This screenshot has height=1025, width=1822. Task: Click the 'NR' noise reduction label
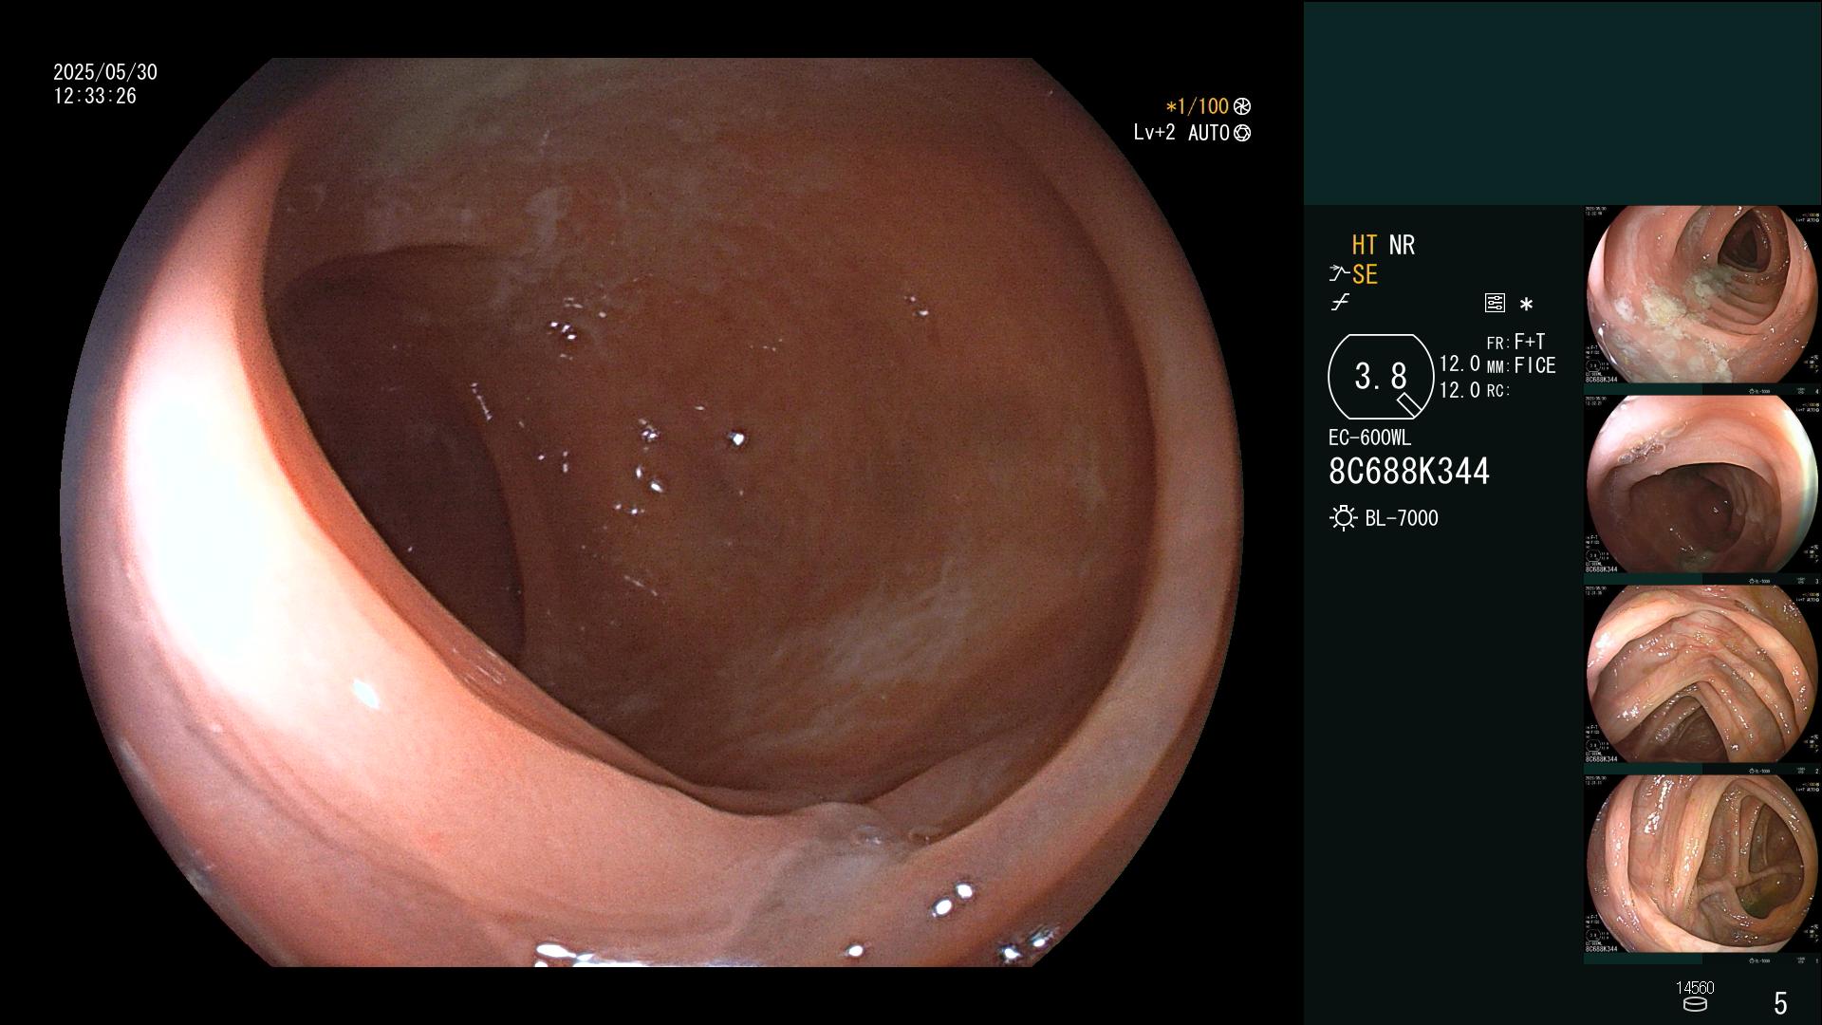pos(1402,245)
